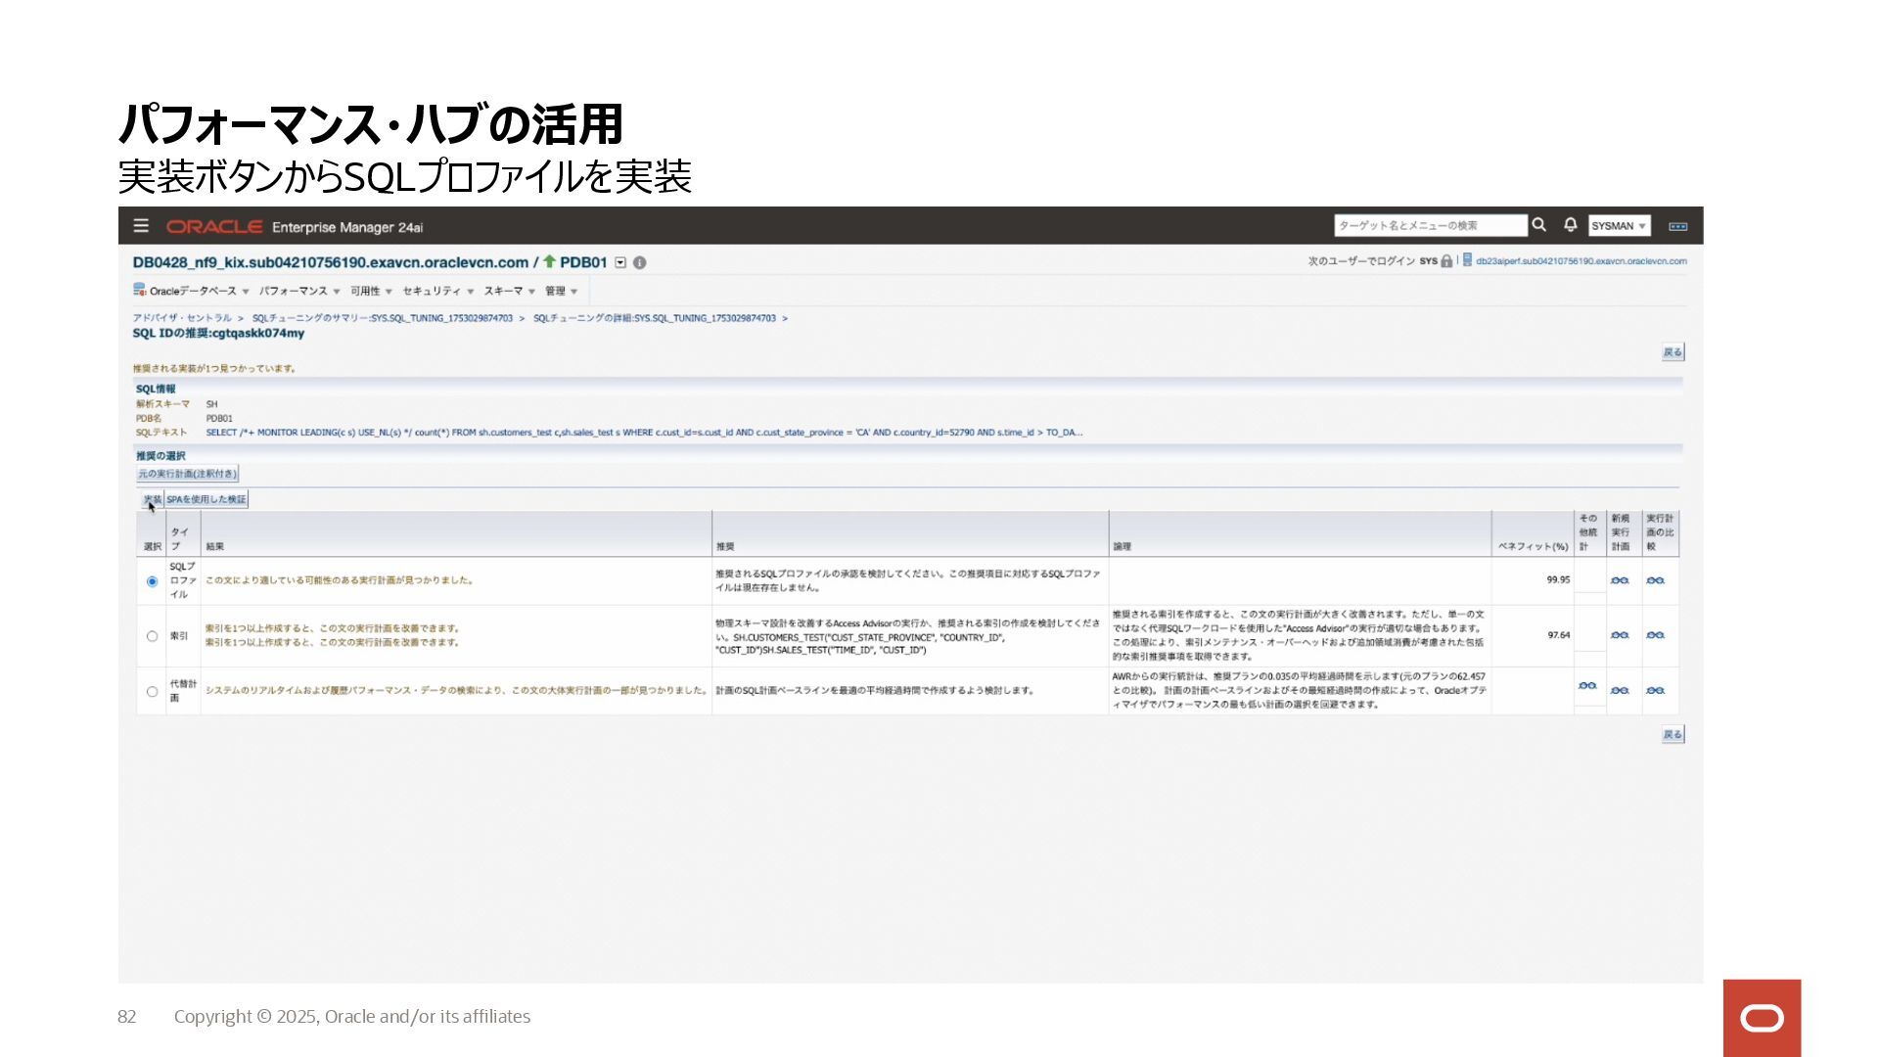Image resolution: width=1879 pixels, height=1057 pixels.
Task: Click the 97.64 benefit value
Action: [1558, 635]
